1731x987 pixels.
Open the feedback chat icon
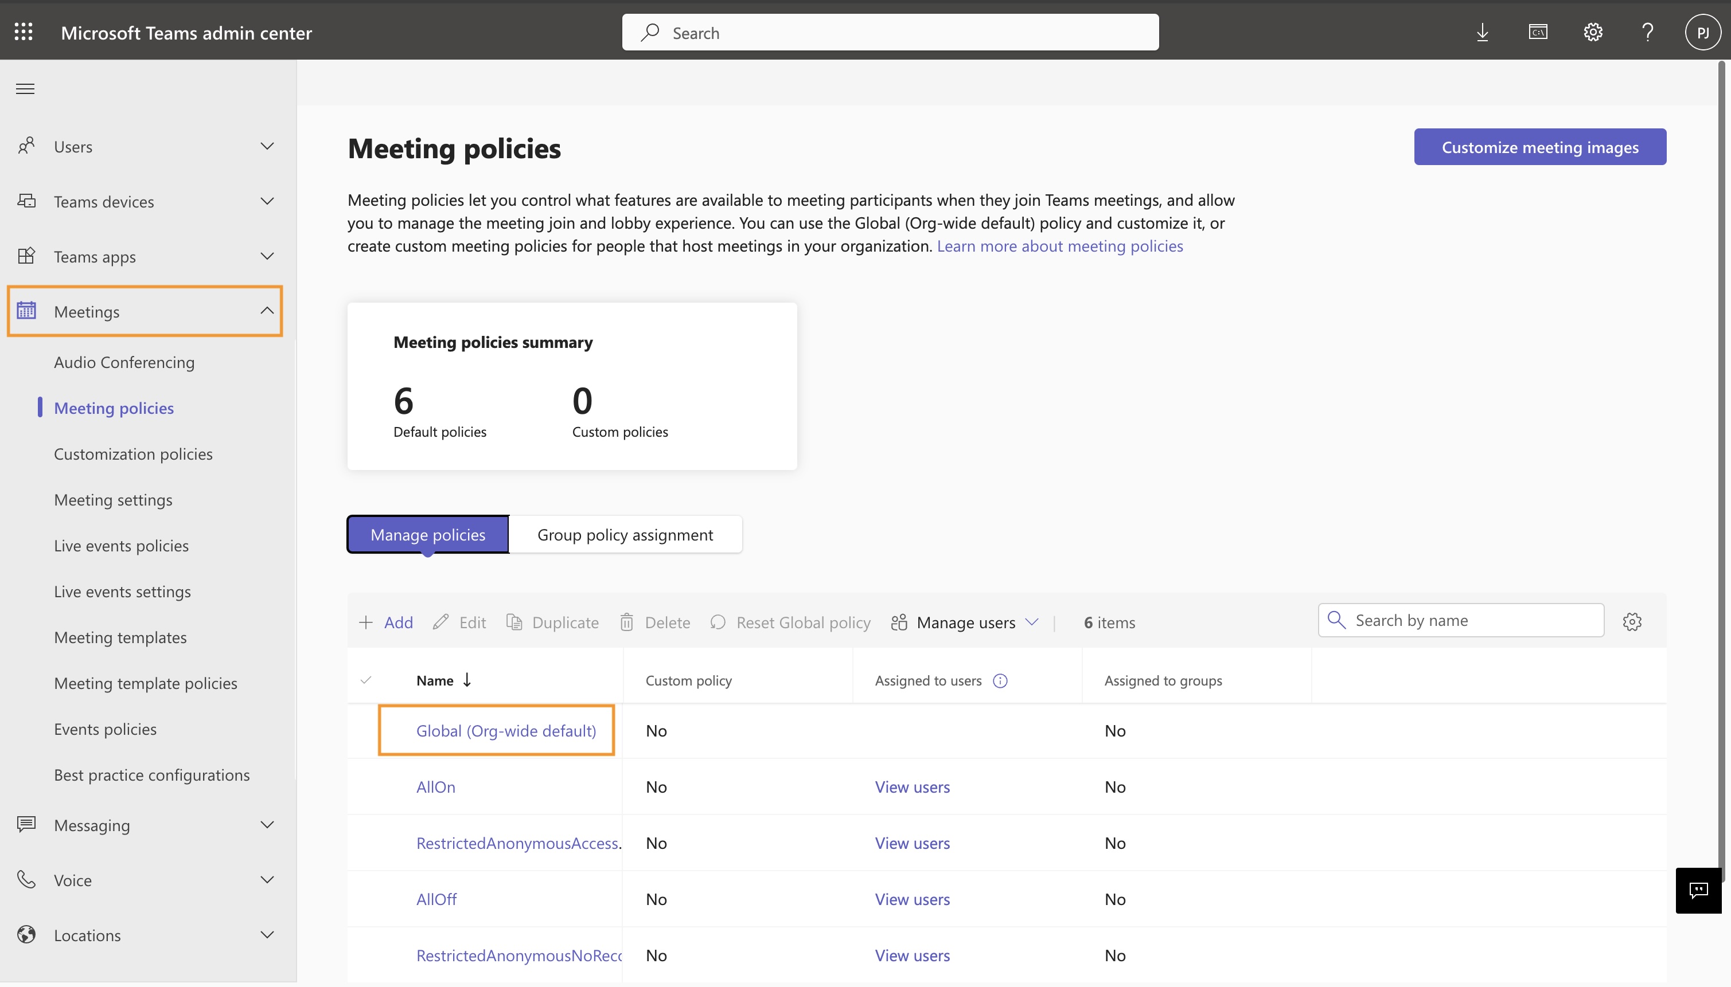click(x=1698, y=890)
